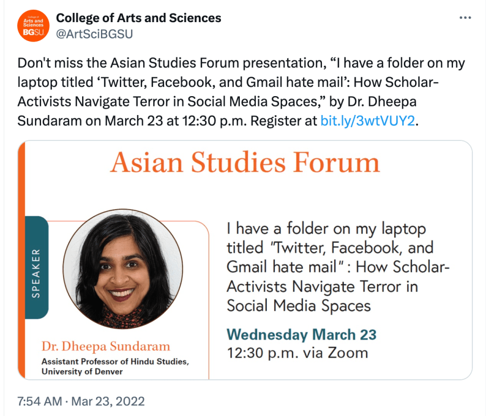Click the University of Denver text

[82, 372]
